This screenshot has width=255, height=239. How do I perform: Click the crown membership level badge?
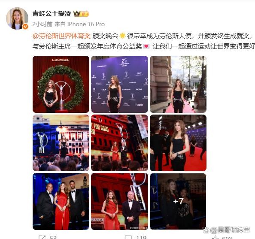tap(81, 14)
